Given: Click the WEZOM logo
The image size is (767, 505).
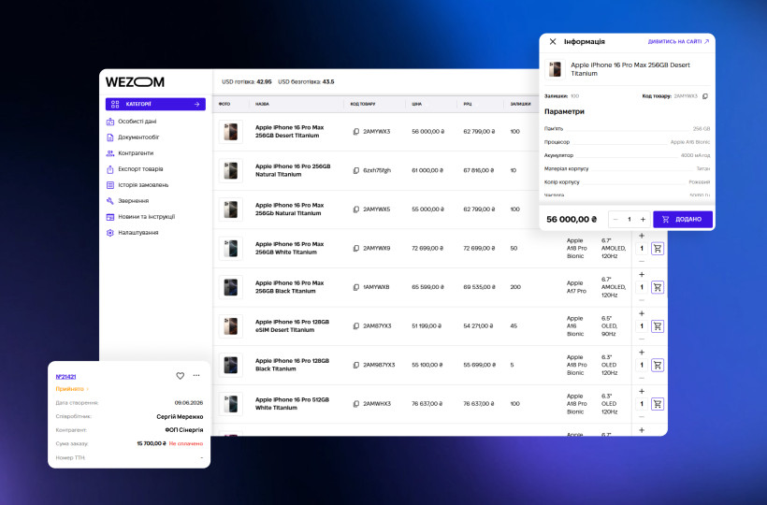Looking at the screenshot, I should pos(135,82).
